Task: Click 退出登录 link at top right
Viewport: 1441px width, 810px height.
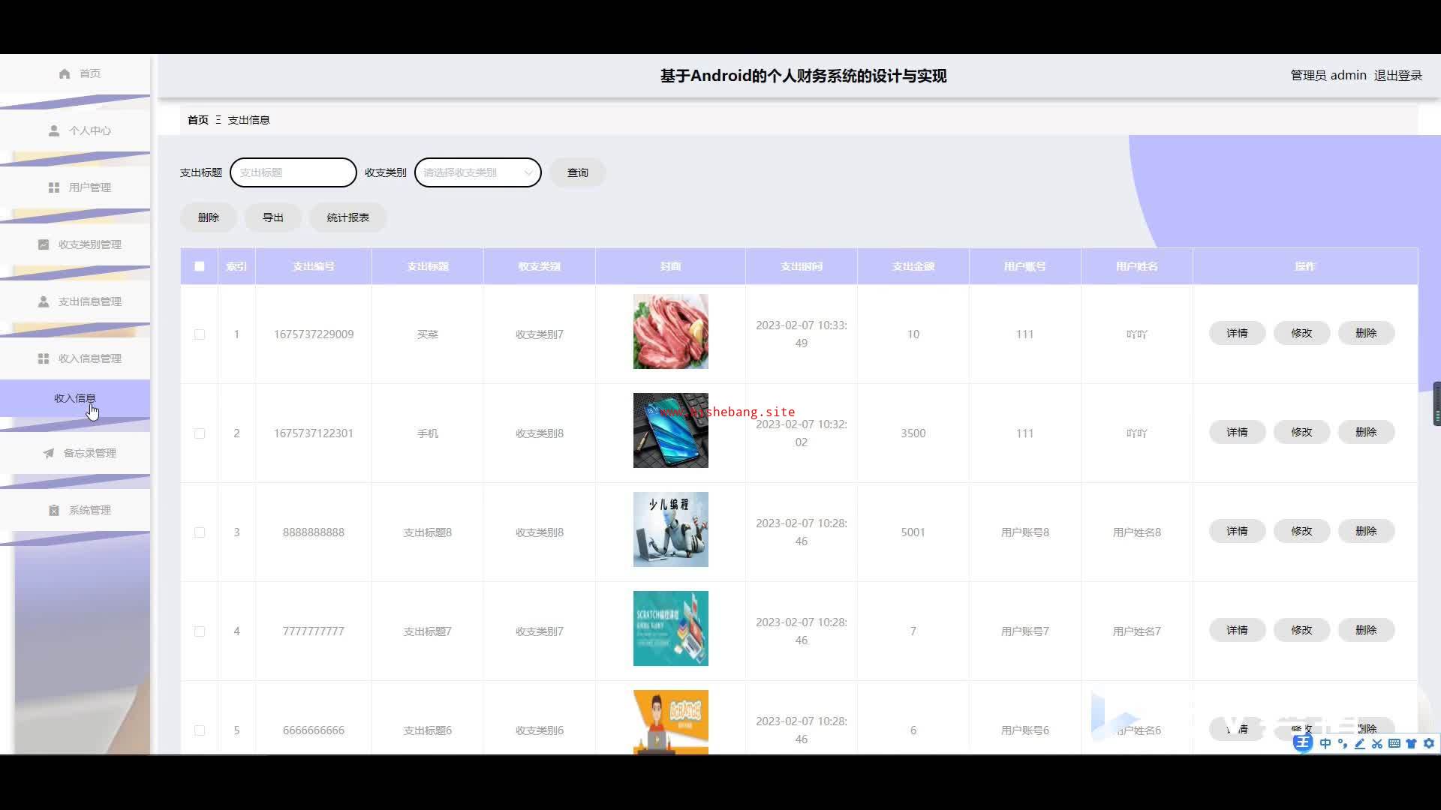Action: tap(1397, 76)
